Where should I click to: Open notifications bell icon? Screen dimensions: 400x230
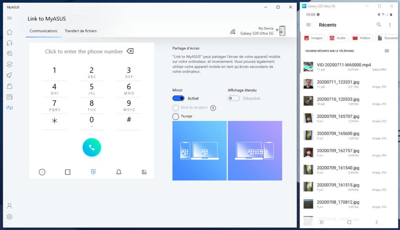(x=119, y=172)
